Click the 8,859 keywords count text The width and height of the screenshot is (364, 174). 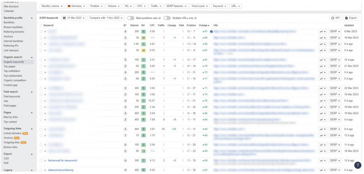click(x=49, y=18)
